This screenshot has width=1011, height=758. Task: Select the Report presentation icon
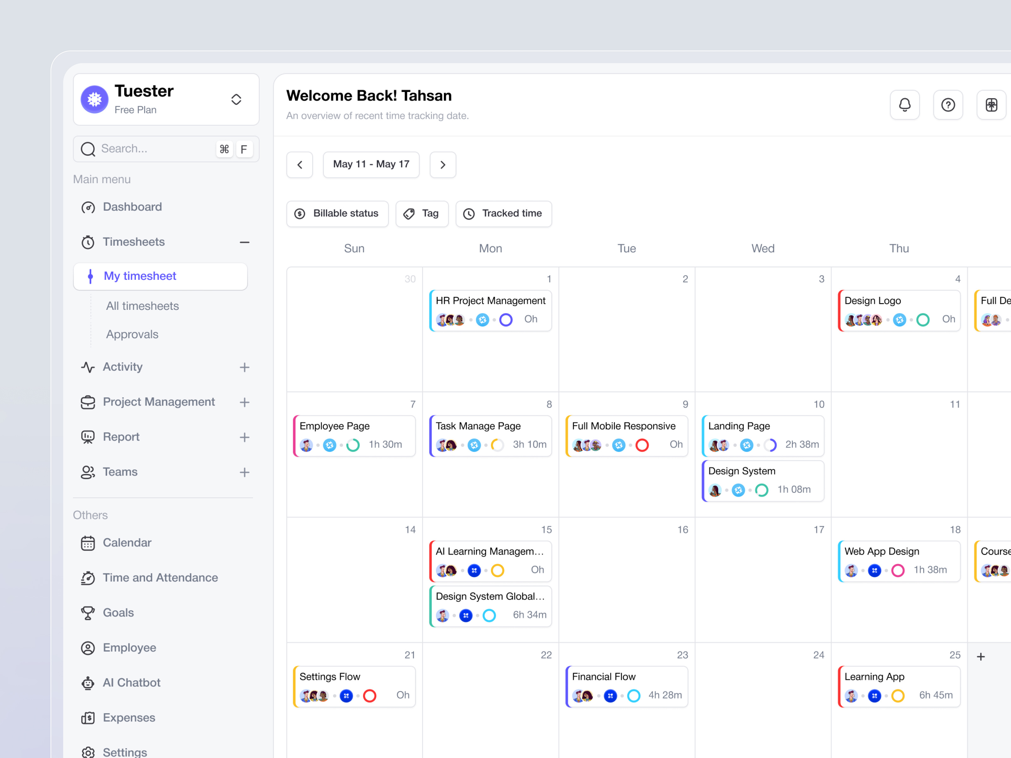coord(88,437)
